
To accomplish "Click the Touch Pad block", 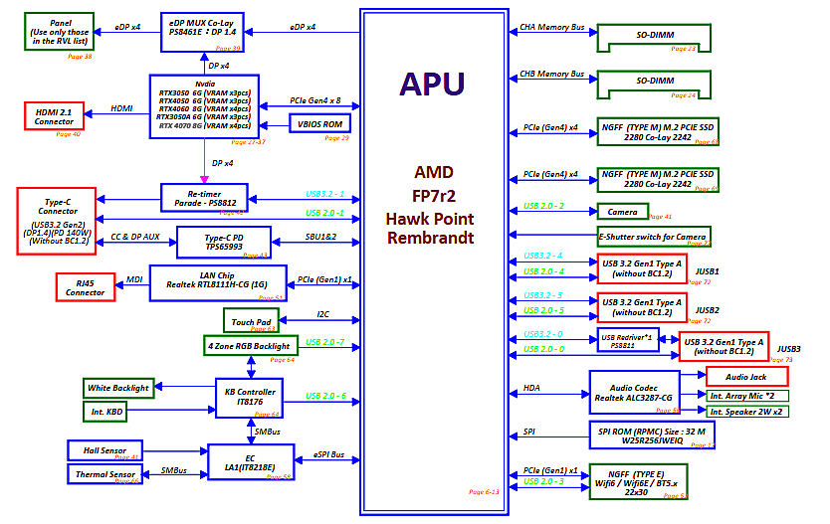I will point(251,320).
